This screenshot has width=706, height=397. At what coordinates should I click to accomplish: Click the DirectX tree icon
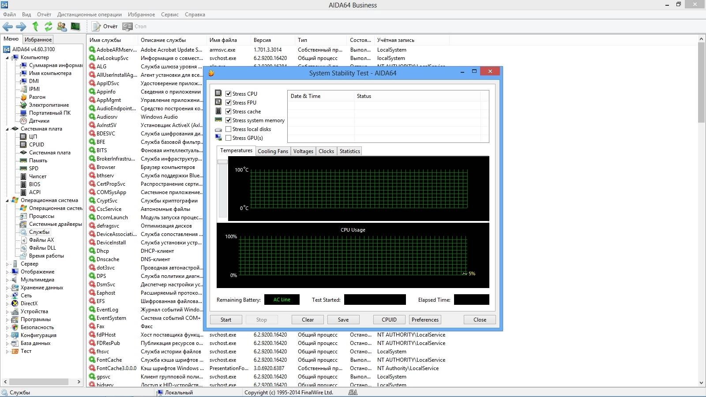tap(15, 303)
